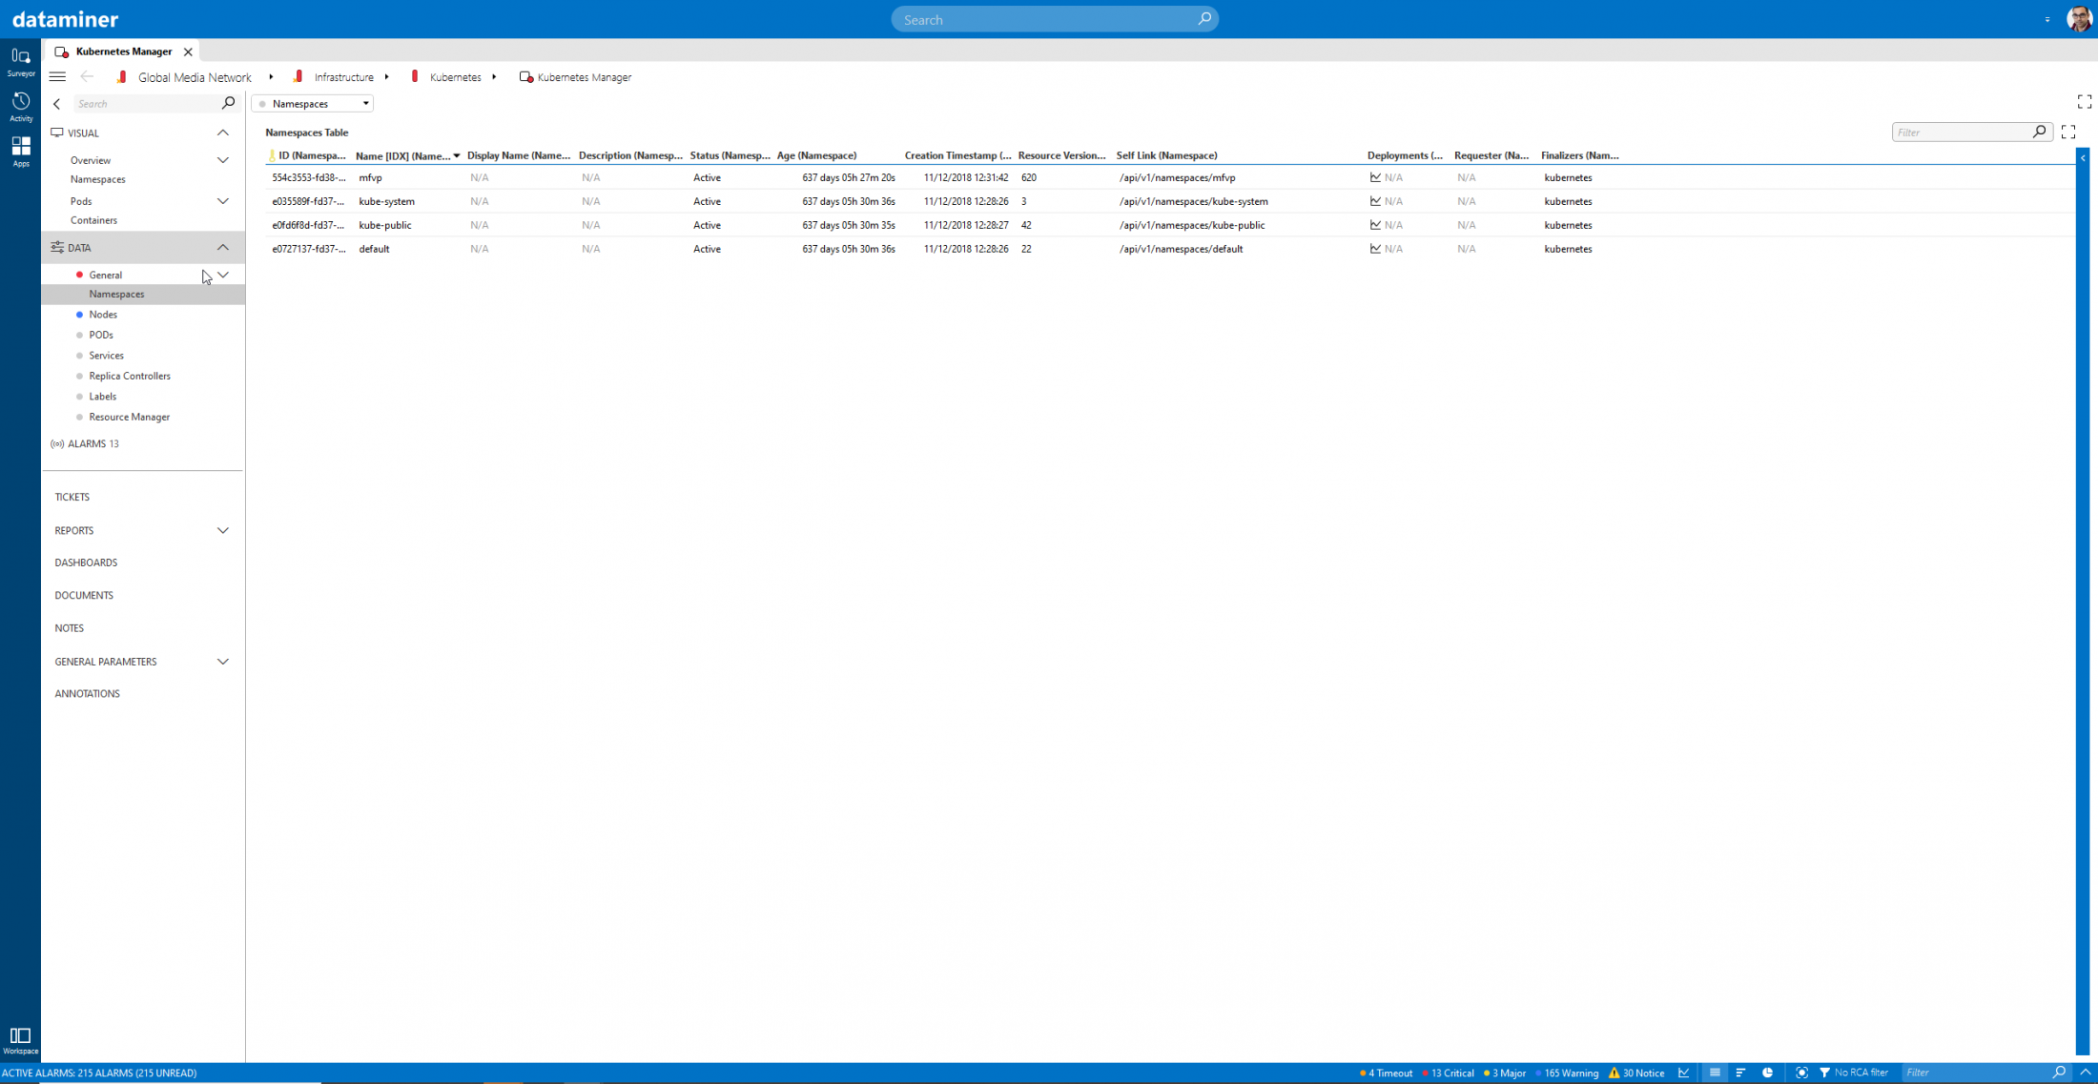
Task: Click the hamburger menu icon
Action: pos(57,77)
